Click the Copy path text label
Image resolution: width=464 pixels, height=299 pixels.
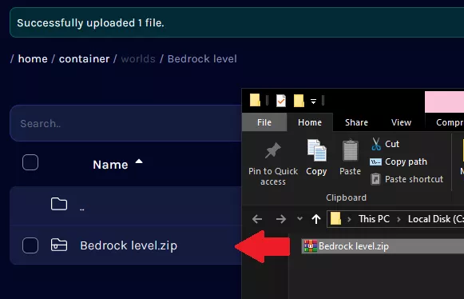pos(406,161)
